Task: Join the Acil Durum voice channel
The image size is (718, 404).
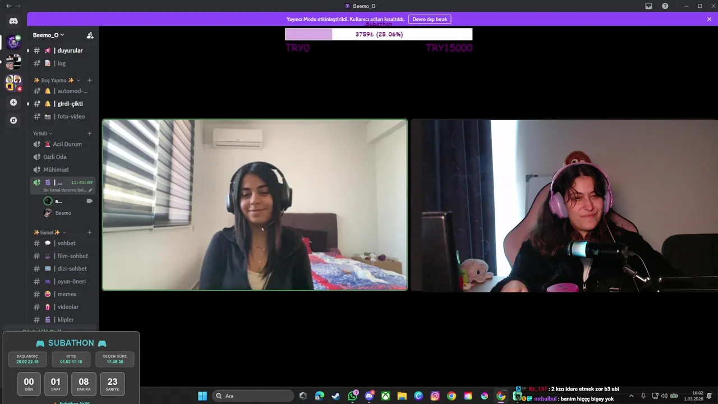Action: [63, 144]
